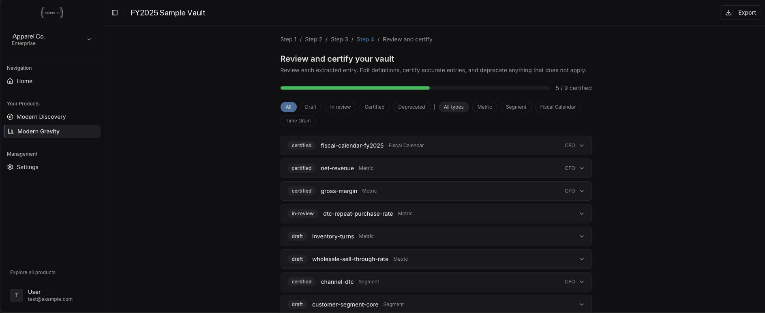Screen dimensions: 765x313
Task: Go to Step 3 breadcrumb
Action: pos(339,39)
